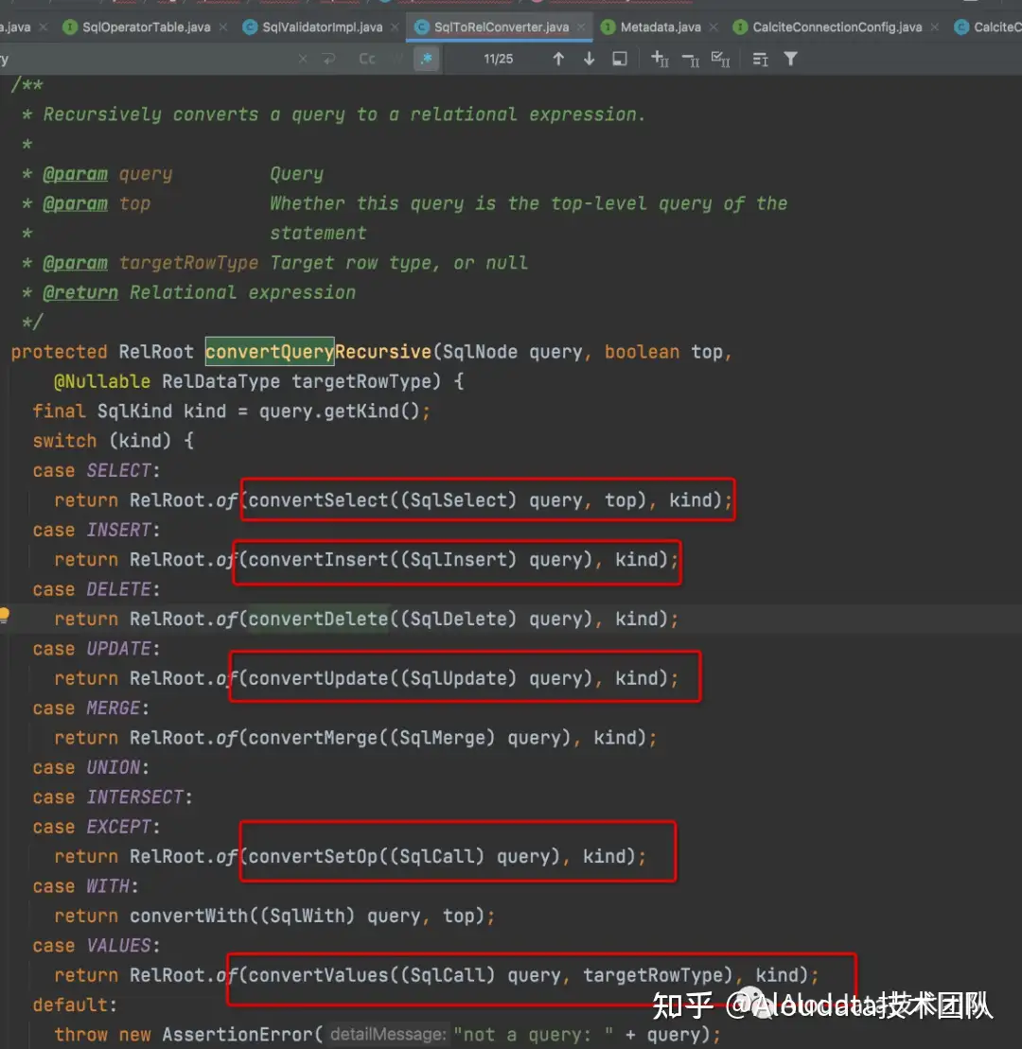Image resolution: width=1022 pixels, height=1049 pixels.
Task: Click the class icon on SqlToRelConverter.java tab
Action: [x=421, y=26]
